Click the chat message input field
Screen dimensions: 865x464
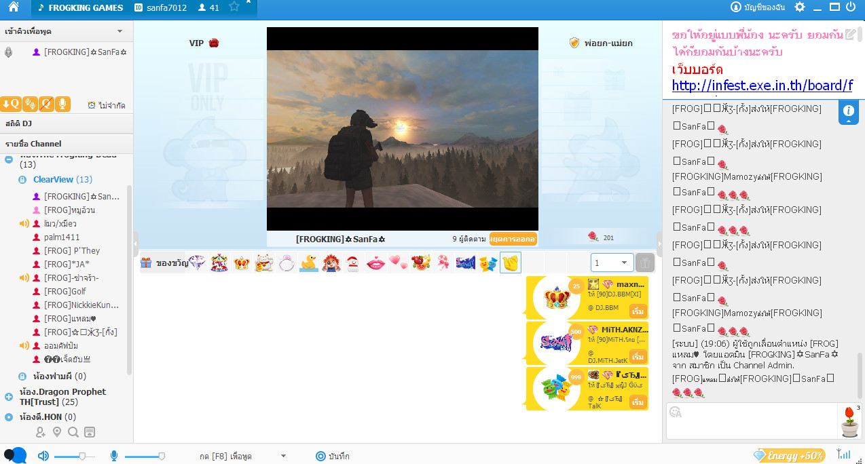[x=753, y=421]
